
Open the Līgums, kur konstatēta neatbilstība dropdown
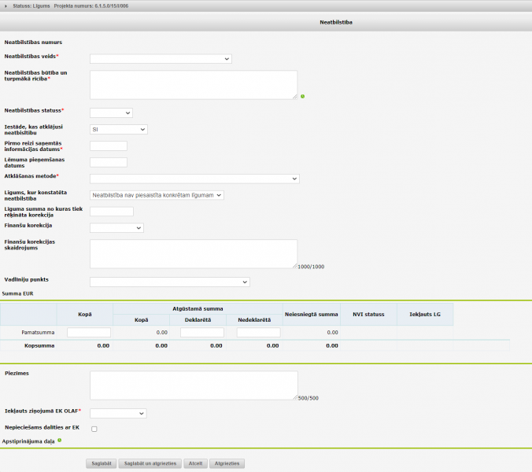[x=157, y=195]
